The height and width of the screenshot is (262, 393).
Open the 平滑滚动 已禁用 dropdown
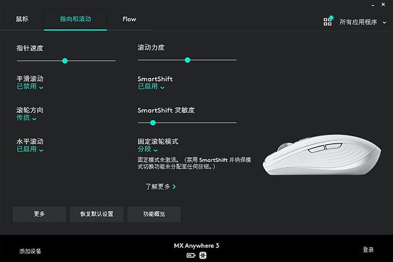click(30, 87)
